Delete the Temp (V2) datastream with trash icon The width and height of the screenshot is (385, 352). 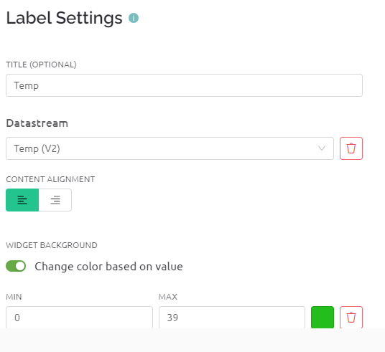coord(351,148)
